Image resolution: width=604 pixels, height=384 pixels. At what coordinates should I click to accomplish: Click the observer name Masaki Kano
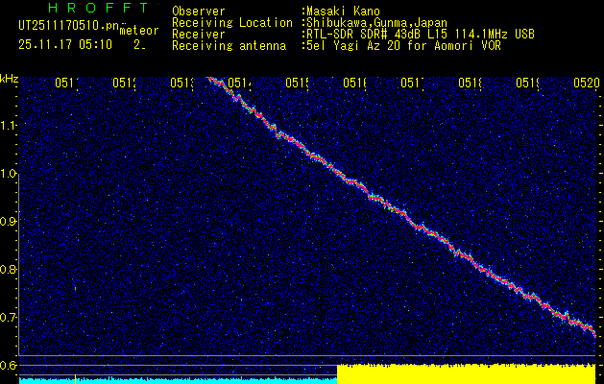[x=343, y=12]
